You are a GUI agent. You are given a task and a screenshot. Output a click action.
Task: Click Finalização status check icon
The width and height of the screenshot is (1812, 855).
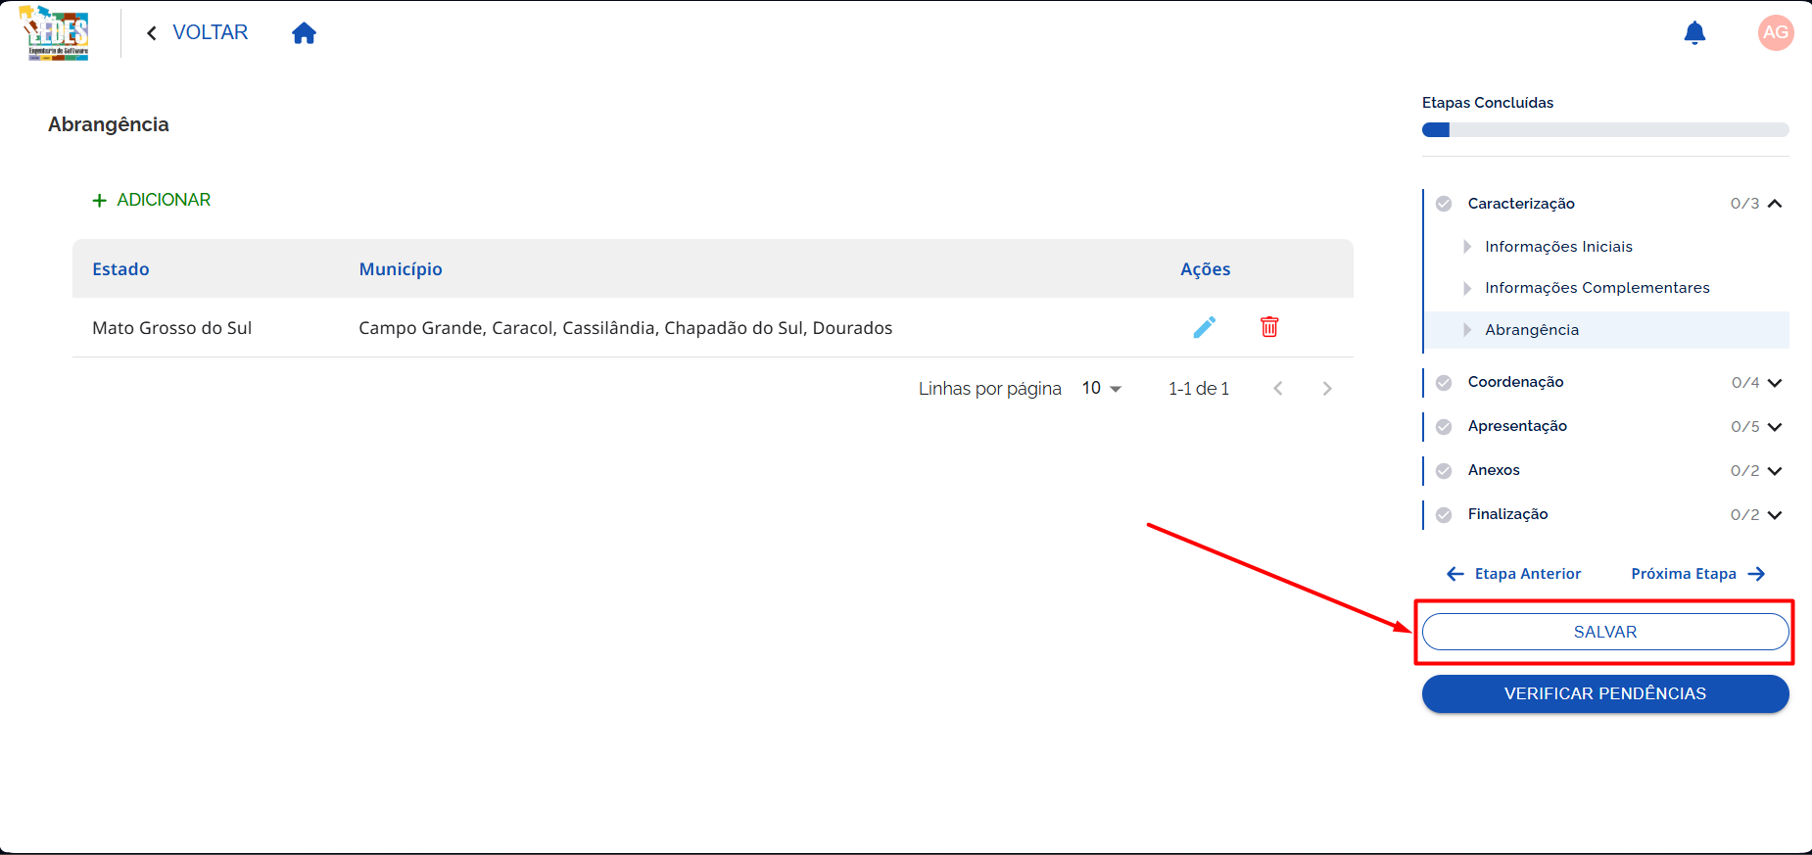coord(1444,515)
